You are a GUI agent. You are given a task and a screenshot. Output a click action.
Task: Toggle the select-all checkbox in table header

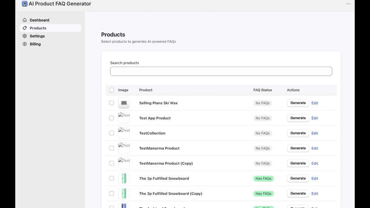click(112, 90)
